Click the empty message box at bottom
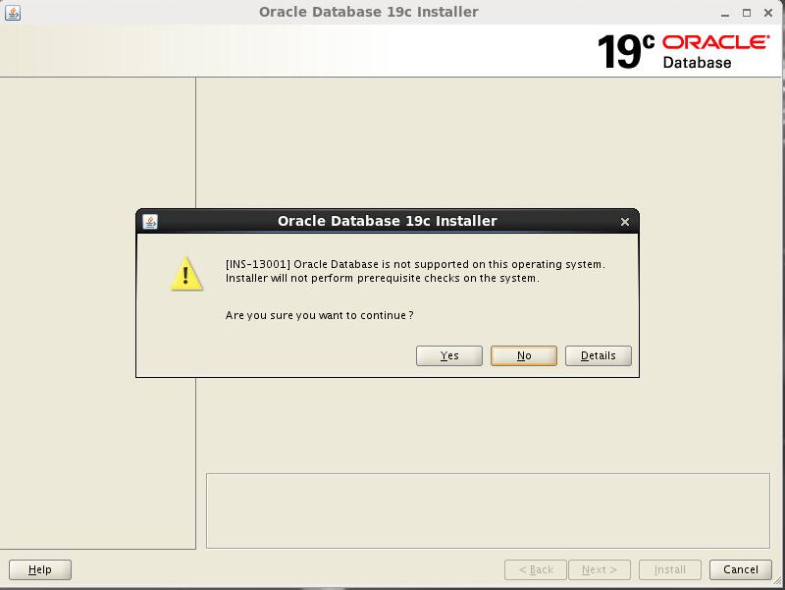This screenshot has width=785, height=590. coord(488,510)
